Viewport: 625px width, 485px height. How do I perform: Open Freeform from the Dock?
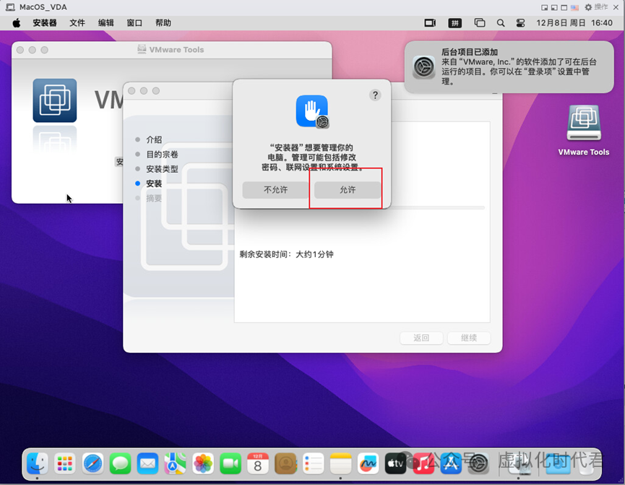pos(368,463)
